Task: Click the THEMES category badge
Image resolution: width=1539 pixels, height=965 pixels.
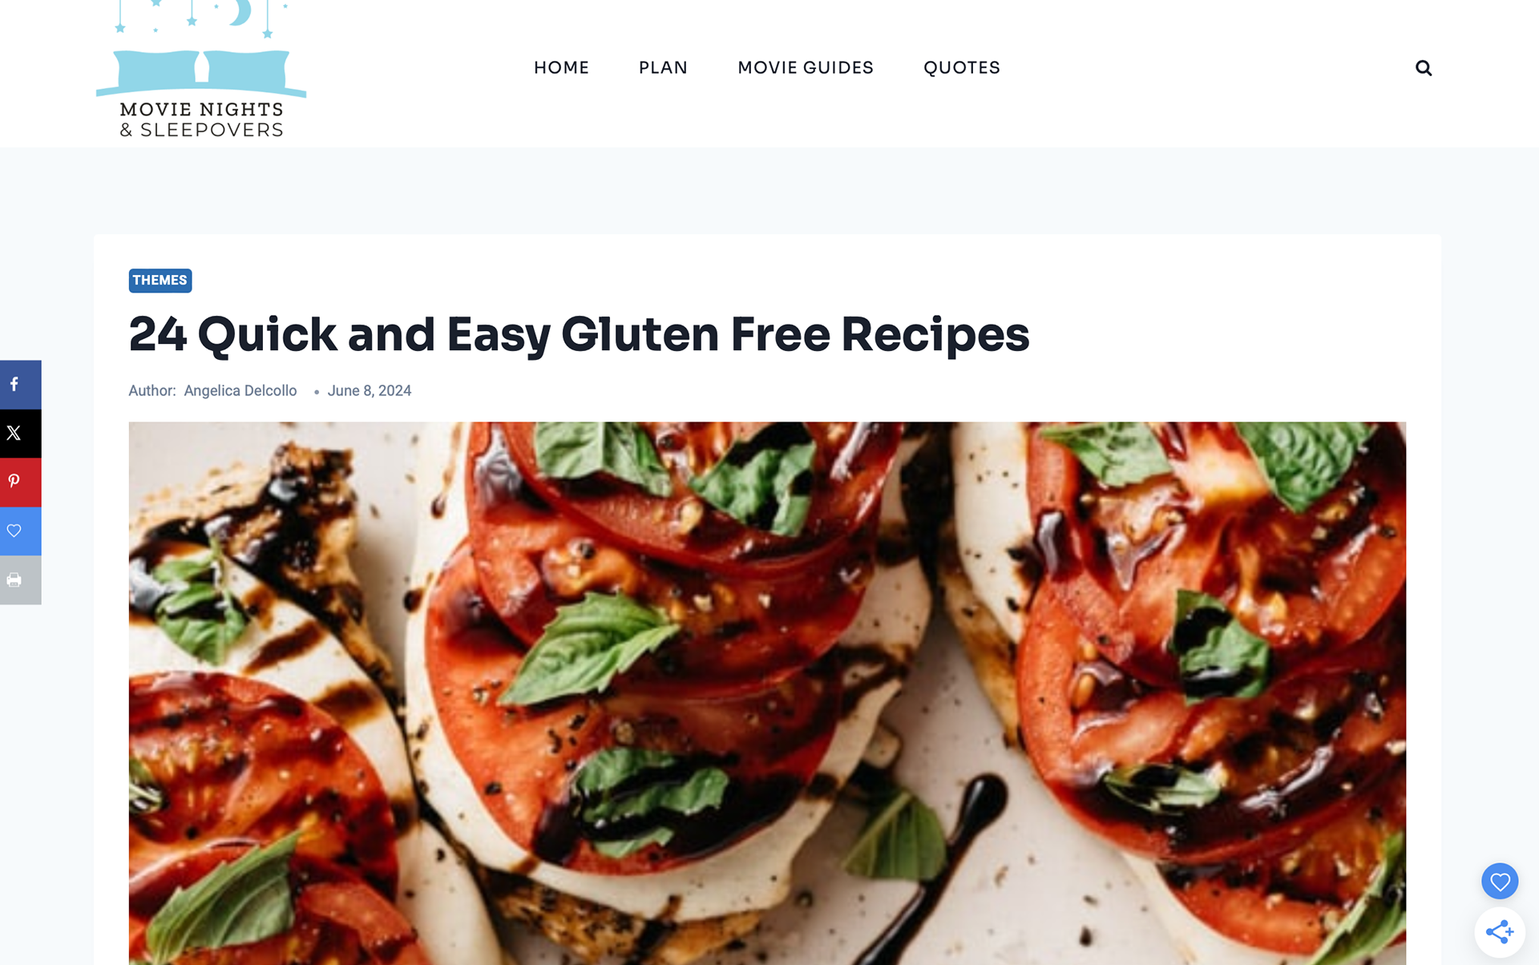Action: click(x=160, y=281)
